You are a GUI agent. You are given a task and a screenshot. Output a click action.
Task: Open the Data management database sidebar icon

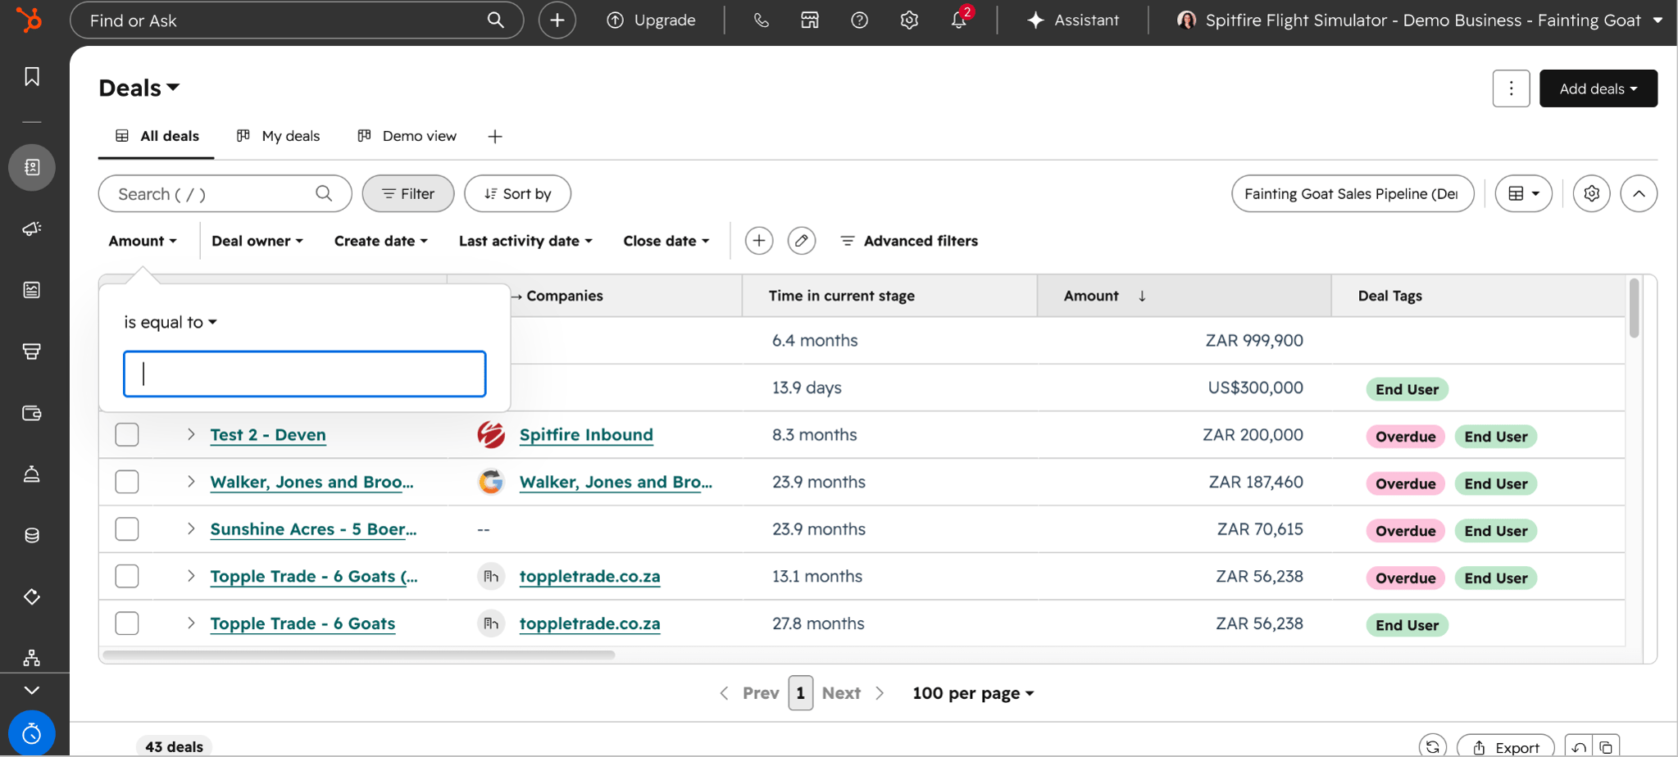pos(32,536)
